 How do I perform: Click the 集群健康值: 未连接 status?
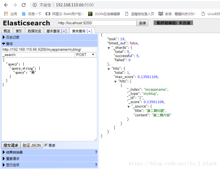(x=173, y=23)
